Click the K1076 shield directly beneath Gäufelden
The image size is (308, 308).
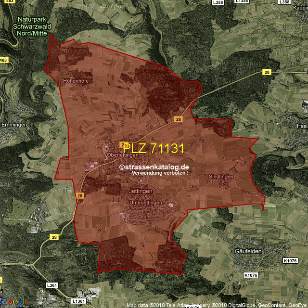pyautogui.click(x=250, y=275)
